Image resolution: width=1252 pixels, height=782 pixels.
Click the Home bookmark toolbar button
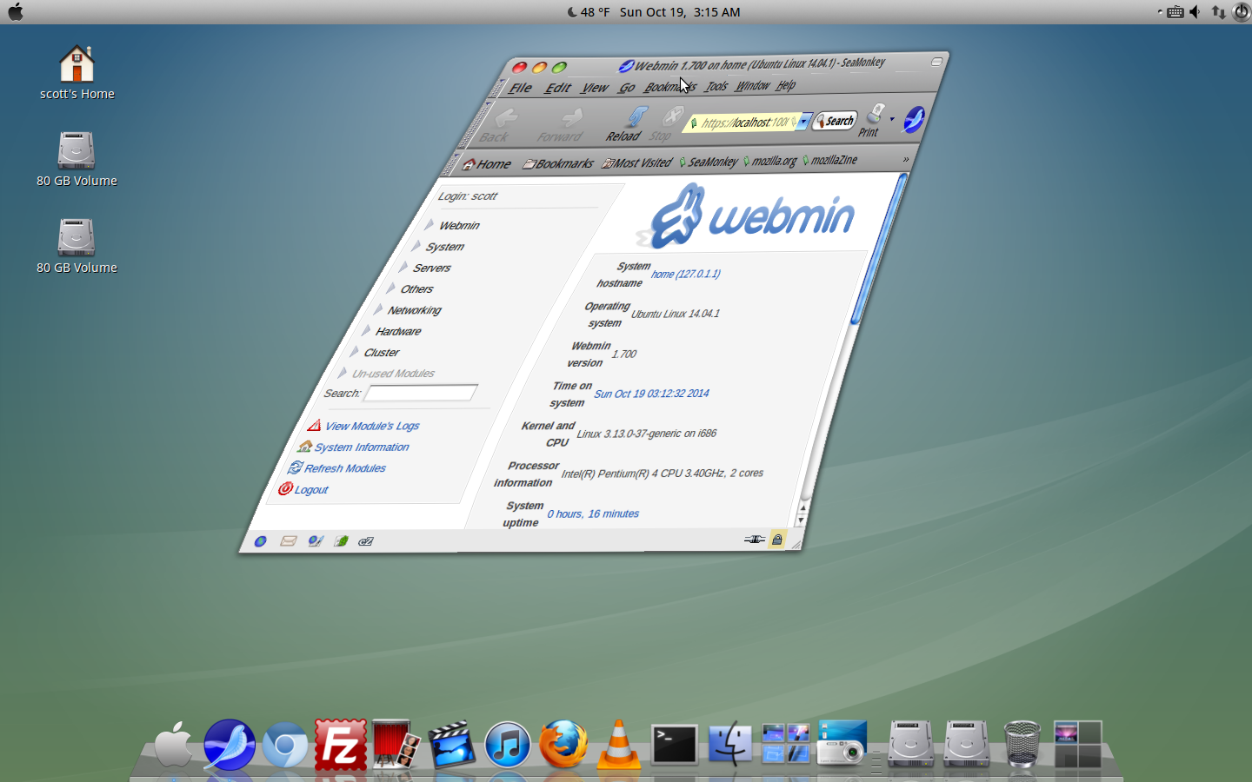tap(487, 163)
